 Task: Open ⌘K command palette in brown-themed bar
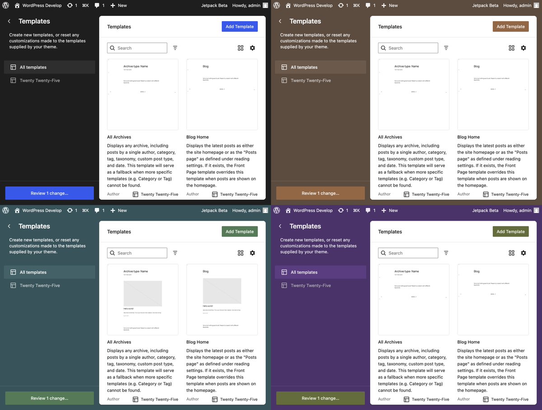click(356, 5)
